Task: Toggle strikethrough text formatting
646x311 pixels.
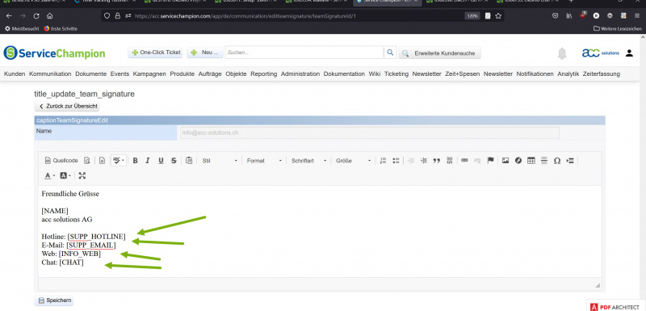Action: (x=174, y=161)
